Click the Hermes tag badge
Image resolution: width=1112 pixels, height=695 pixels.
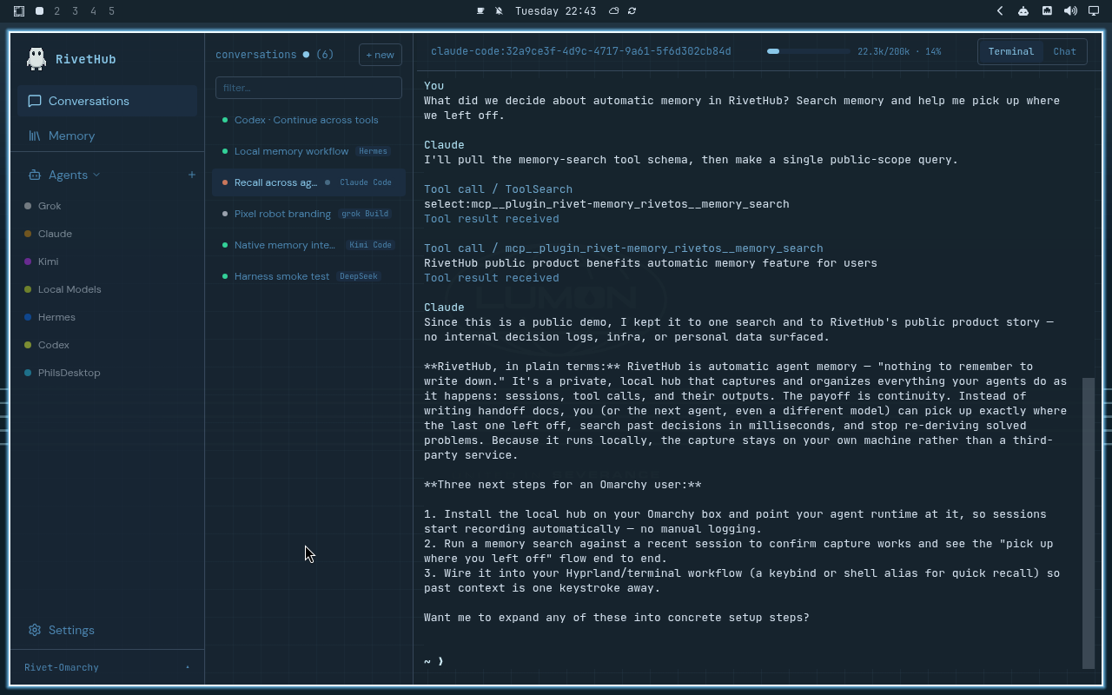point(373,151)
